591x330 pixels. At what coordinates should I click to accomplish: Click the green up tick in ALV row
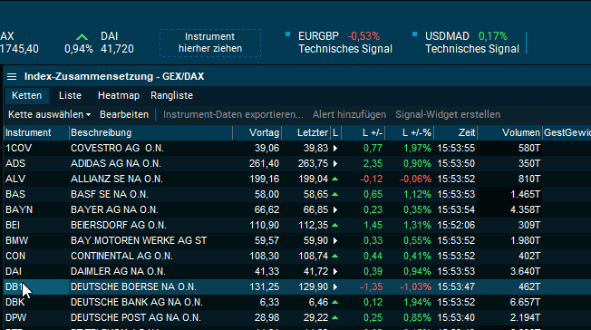coord(334,180)
